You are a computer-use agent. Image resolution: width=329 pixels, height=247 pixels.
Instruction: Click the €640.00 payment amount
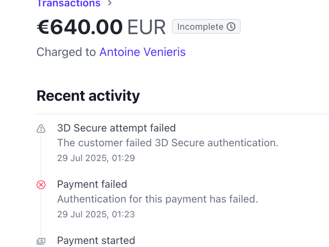coord(80,27)
